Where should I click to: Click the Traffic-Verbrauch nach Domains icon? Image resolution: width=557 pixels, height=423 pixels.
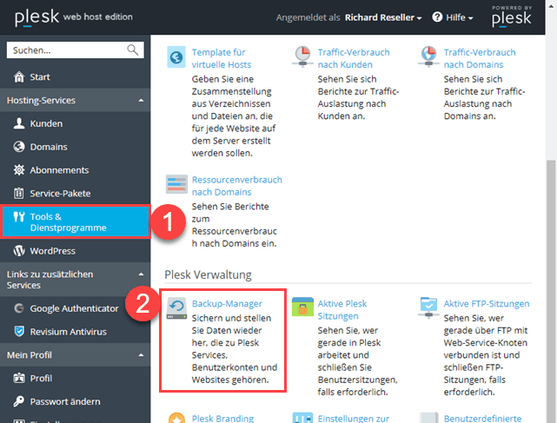click(428, 56)
